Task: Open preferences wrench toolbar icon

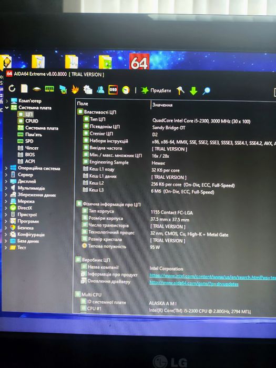Action: pos(180,90)
